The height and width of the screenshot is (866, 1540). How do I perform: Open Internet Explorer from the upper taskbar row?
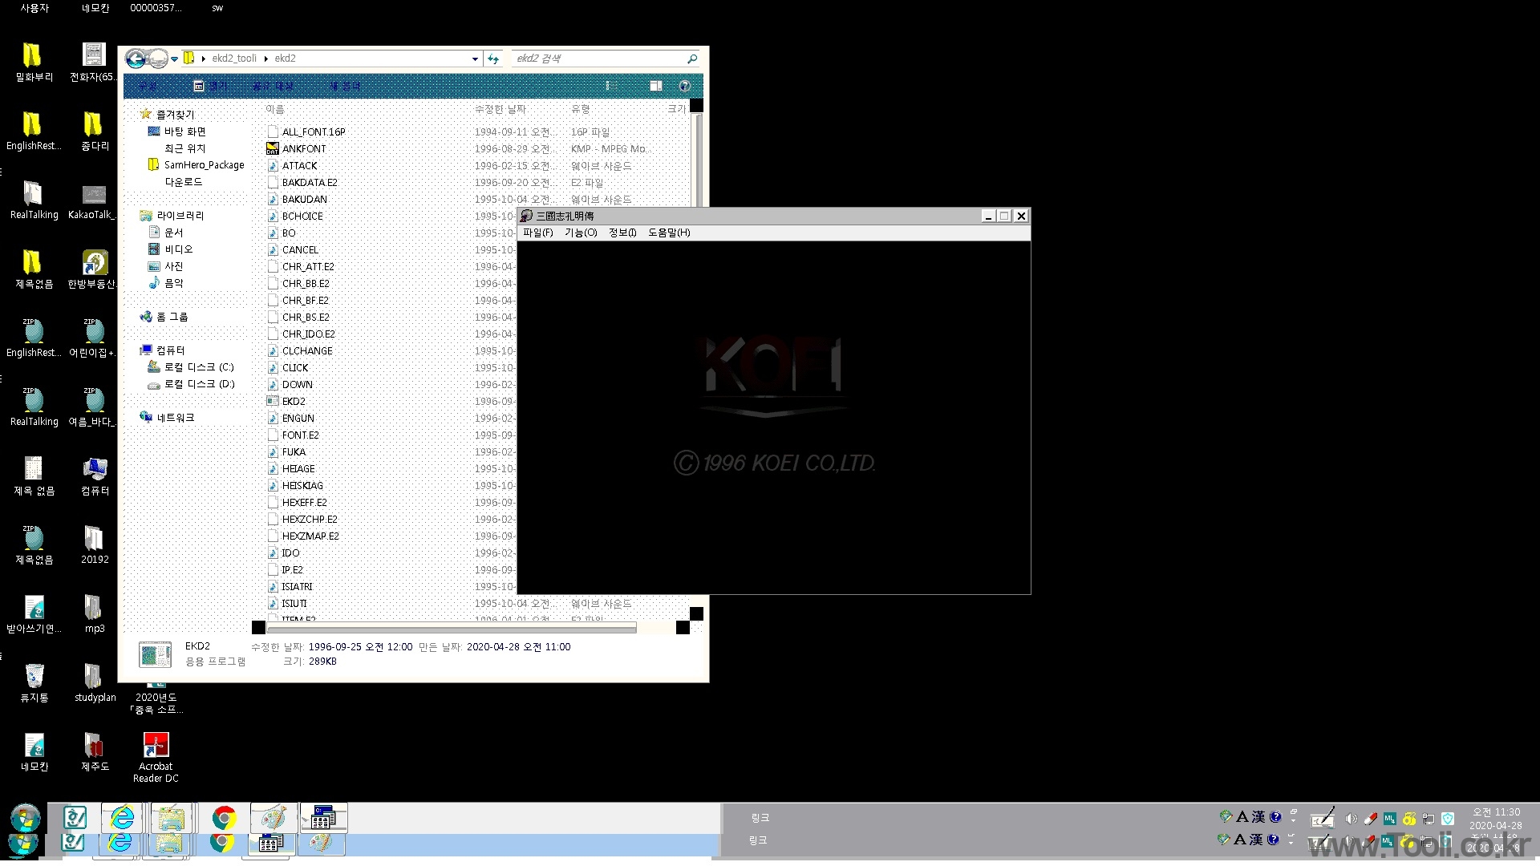coord(122,818)
